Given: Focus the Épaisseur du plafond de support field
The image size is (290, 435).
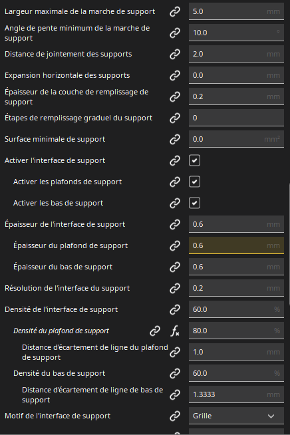Looking at the screenshot, I should pos(236,245).
